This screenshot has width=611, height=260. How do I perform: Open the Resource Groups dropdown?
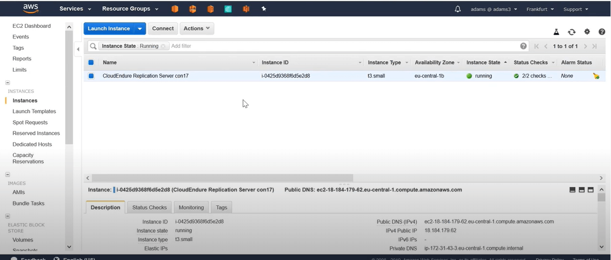point(130,9)
